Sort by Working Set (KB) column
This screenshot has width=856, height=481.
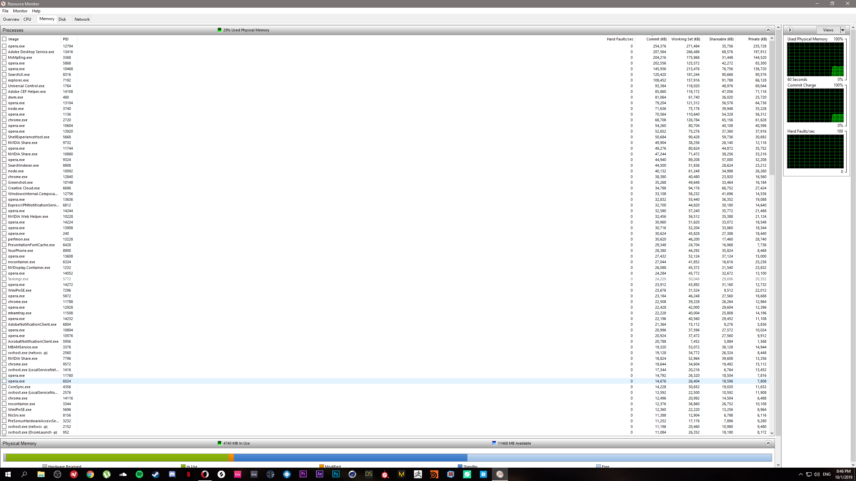pyautogui.click(x=685, y=39)
